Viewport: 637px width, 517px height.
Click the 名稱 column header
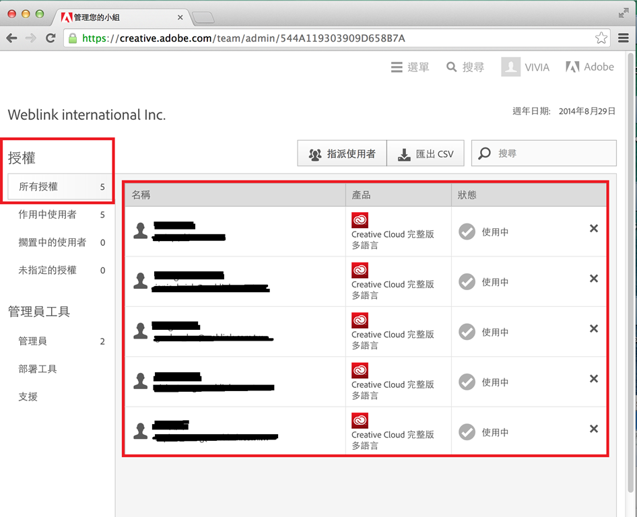tap(235, 195)
